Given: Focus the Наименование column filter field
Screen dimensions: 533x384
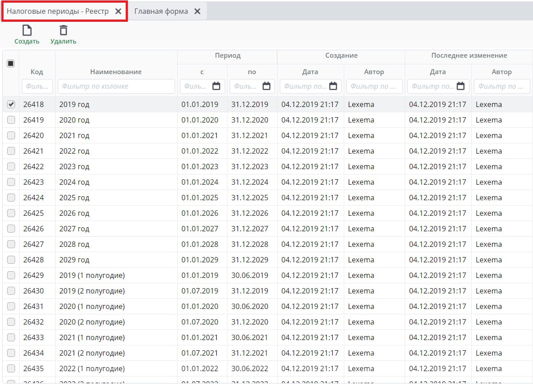Looking at the screenshot, I should [116, 86].
